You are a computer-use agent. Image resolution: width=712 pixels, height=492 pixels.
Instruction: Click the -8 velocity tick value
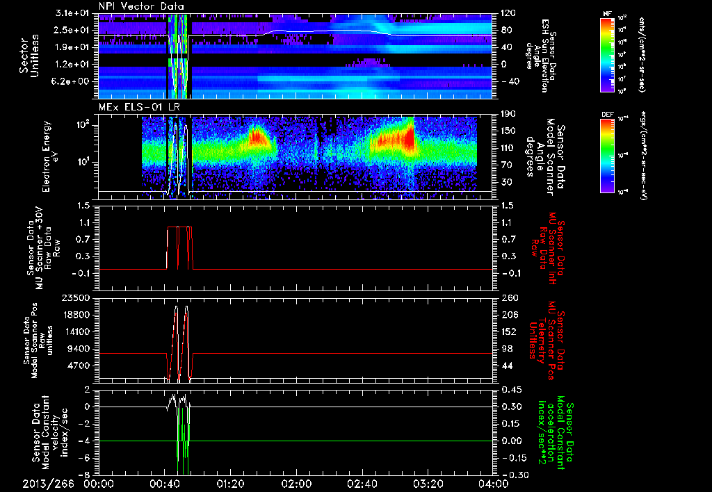[85, 475]
